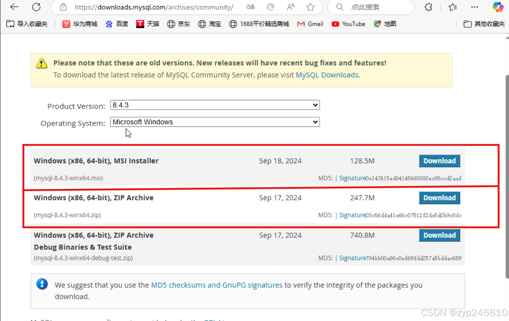Add page to favorites with the star icon

(x=310, y=7)
